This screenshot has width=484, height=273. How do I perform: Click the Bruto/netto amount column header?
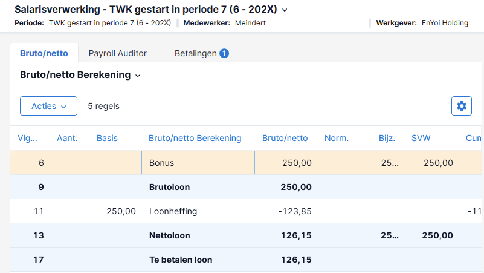(285, 138)
